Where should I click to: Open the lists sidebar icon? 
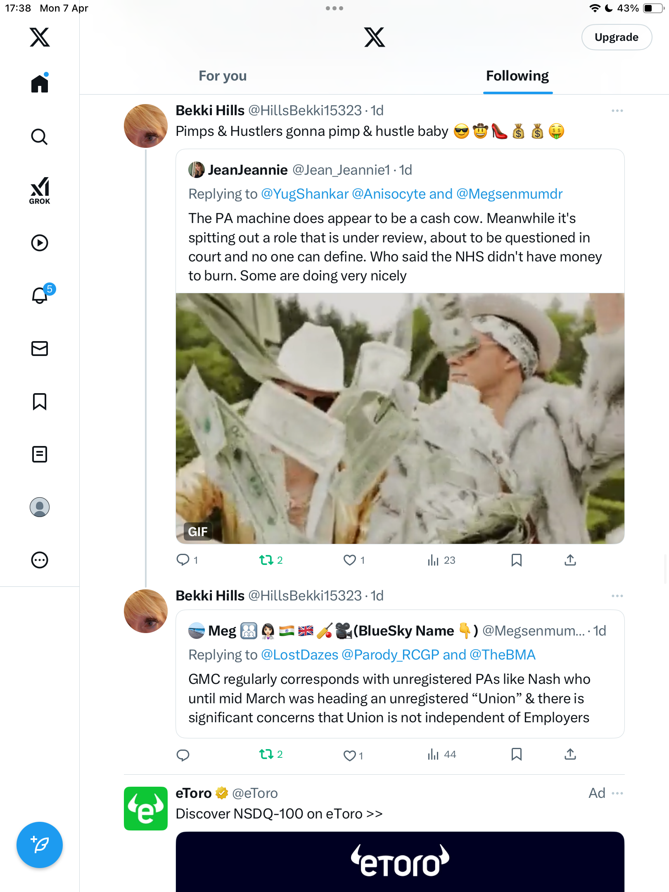click(40, 454)
